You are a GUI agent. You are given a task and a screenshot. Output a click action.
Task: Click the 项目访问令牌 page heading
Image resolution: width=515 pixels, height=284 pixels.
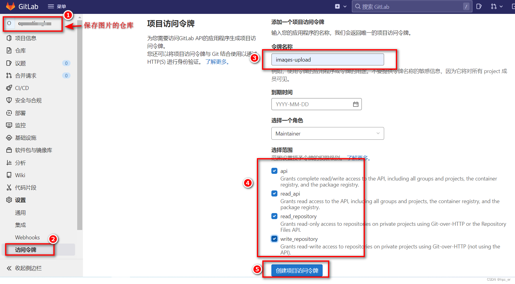point(171,24)
